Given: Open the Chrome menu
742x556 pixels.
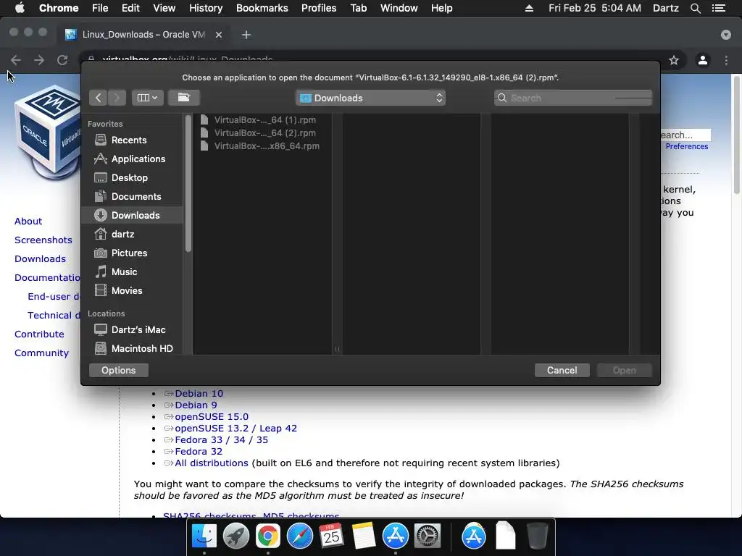Looking at the screenshot, I should point(59,8).
